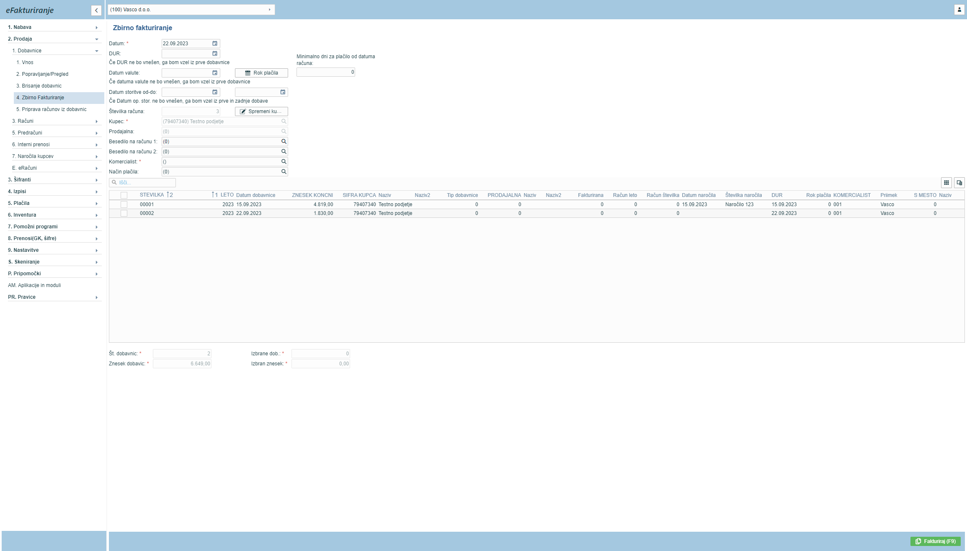Expand the P. Pripomočki menu
The width and height of the screenshot is (967, 551).
point(54,274)
